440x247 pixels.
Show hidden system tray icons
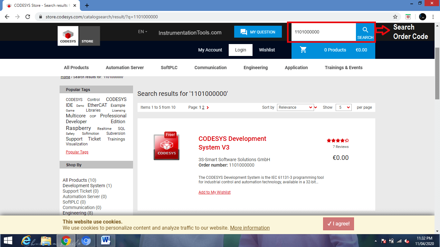click(x=376, y=241)
